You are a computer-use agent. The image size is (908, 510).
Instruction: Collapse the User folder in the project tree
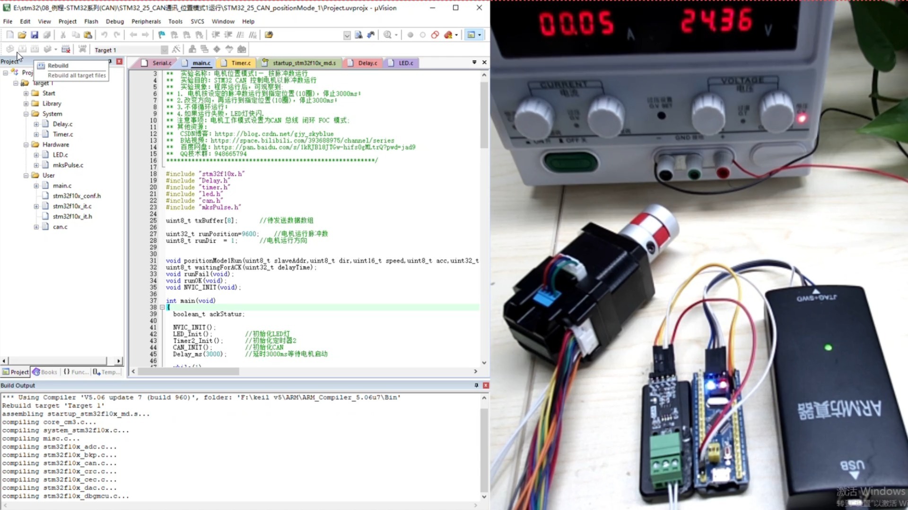[x=27, y=175]
